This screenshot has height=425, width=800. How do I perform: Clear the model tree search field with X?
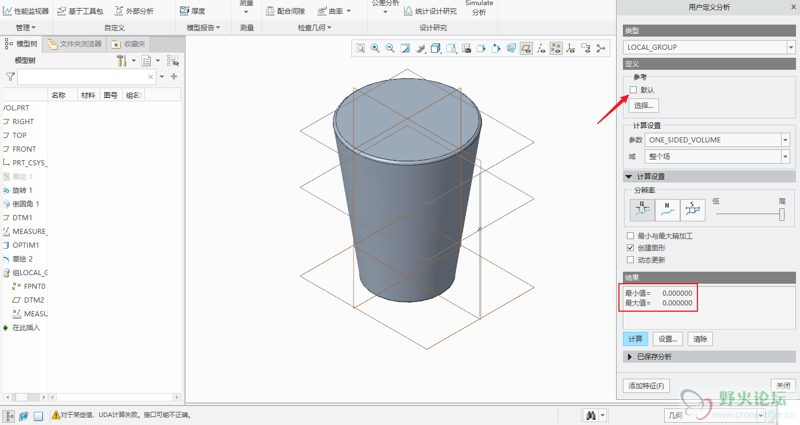click(x=151, y=77)
